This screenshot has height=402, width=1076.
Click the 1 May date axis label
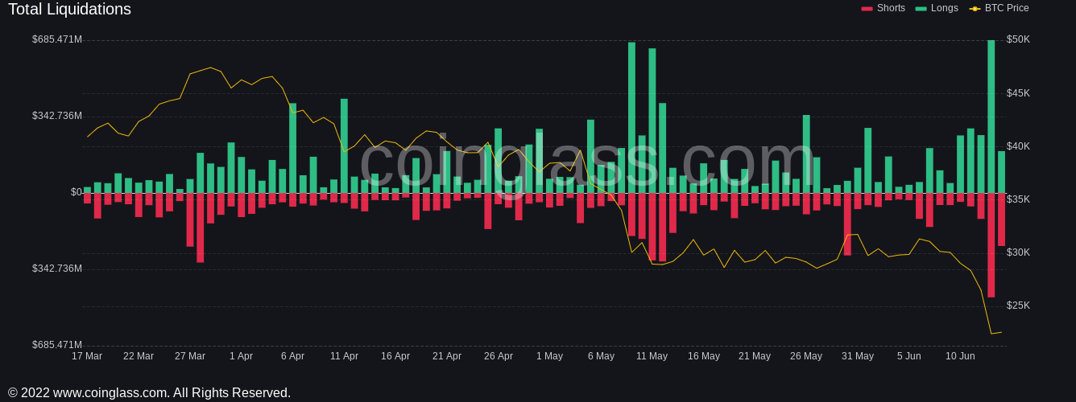(549, 356)
